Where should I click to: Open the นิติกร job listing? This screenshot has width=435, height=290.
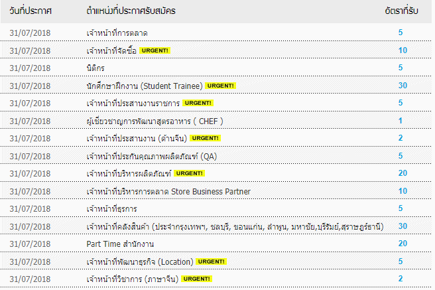coord(97,68)
